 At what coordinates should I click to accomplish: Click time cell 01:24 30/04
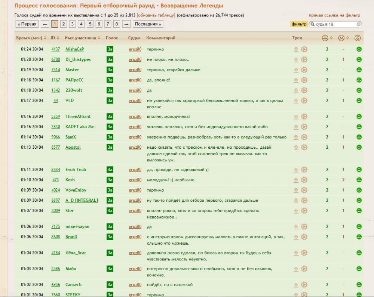(x=32, y=49)
